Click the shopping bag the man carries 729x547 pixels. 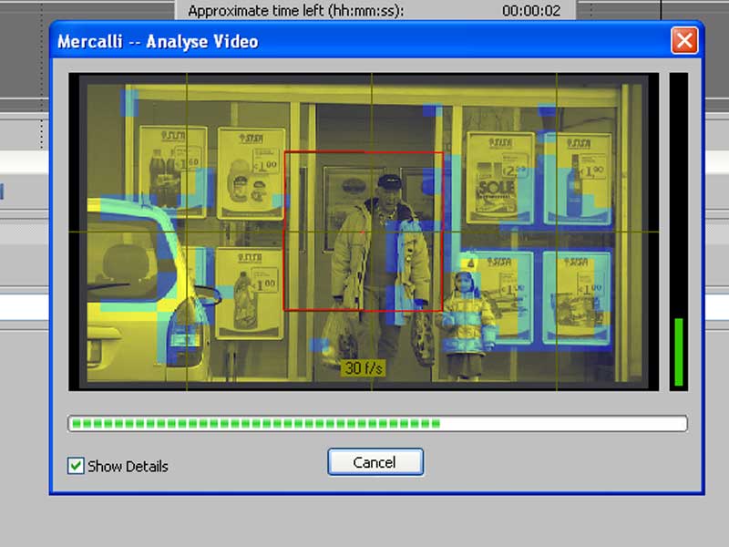341,337
